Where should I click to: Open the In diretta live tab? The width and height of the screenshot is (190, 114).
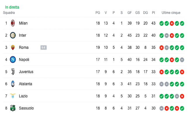pyautogui.click(x=12, y=7)
